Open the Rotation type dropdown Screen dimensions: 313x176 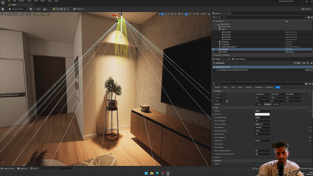[x=219, y=98]
